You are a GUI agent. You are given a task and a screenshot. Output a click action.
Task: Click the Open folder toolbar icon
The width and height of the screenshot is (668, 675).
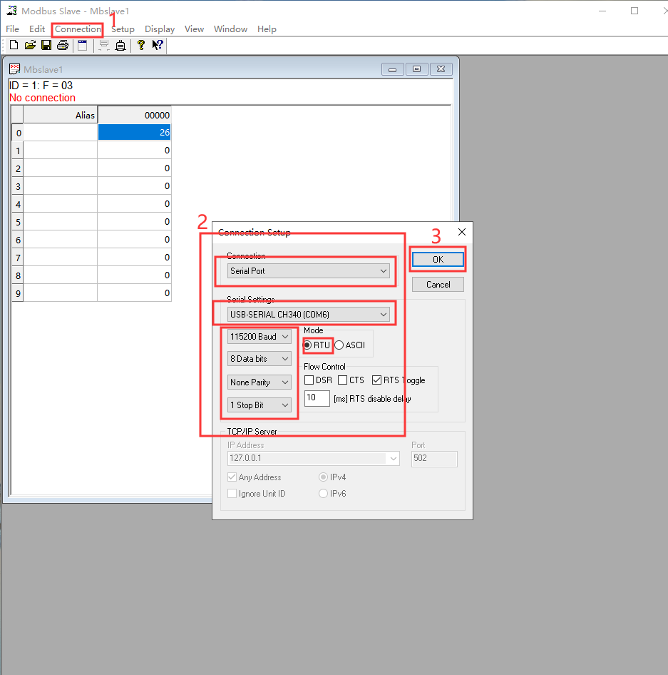[x=30, y=46]
